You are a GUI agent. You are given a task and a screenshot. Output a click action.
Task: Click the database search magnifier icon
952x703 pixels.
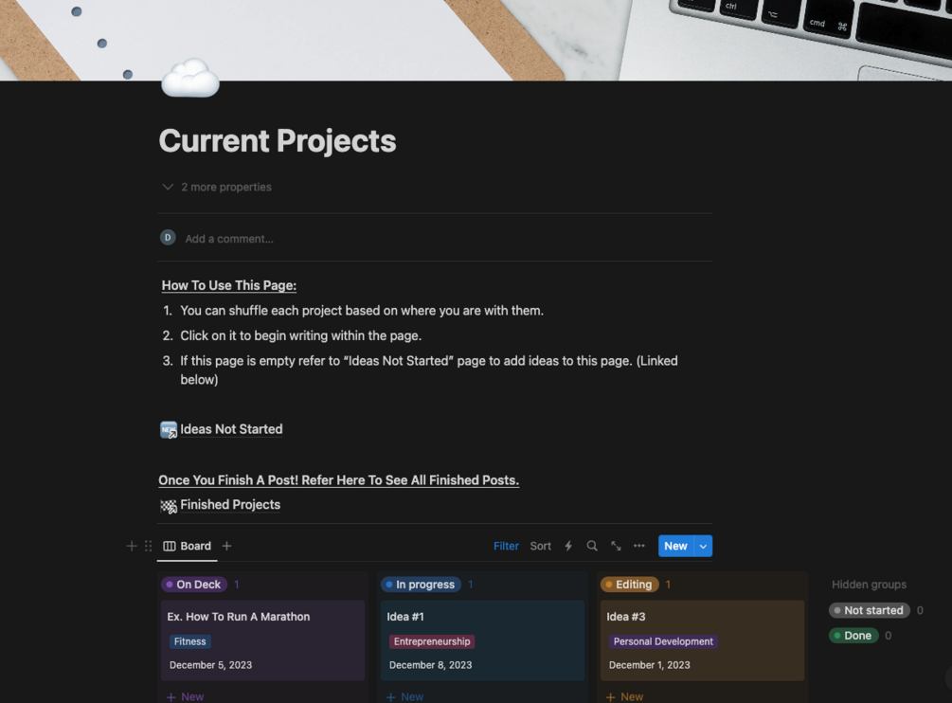(x=592, y=546)
